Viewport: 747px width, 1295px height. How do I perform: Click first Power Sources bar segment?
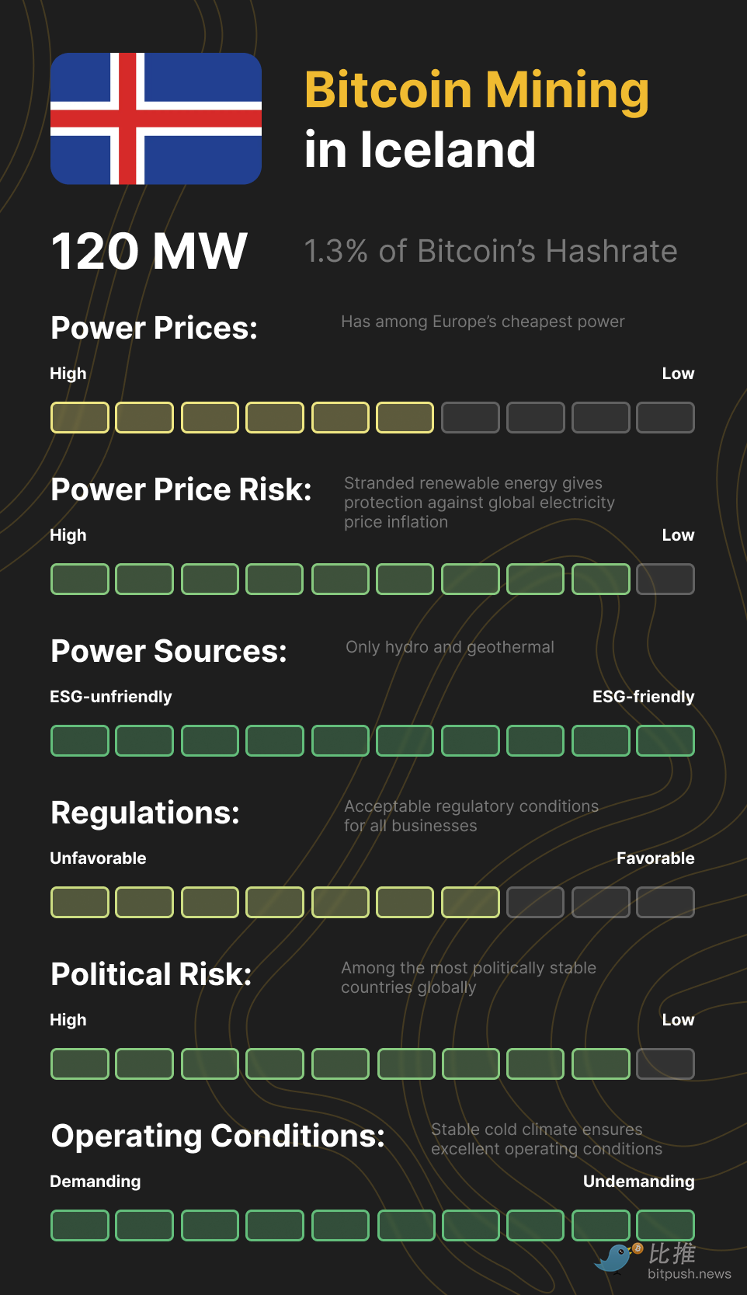tap(80, 741)
